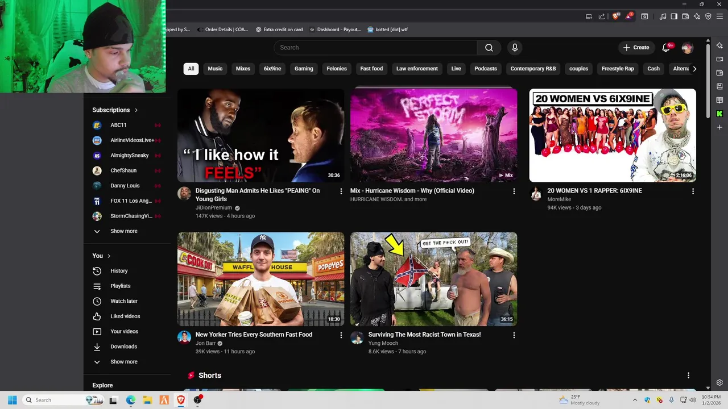This screenshot has height=409, width=728.
Task: Open the Brave hamburger main menu
Action: (x=719, y=16)
